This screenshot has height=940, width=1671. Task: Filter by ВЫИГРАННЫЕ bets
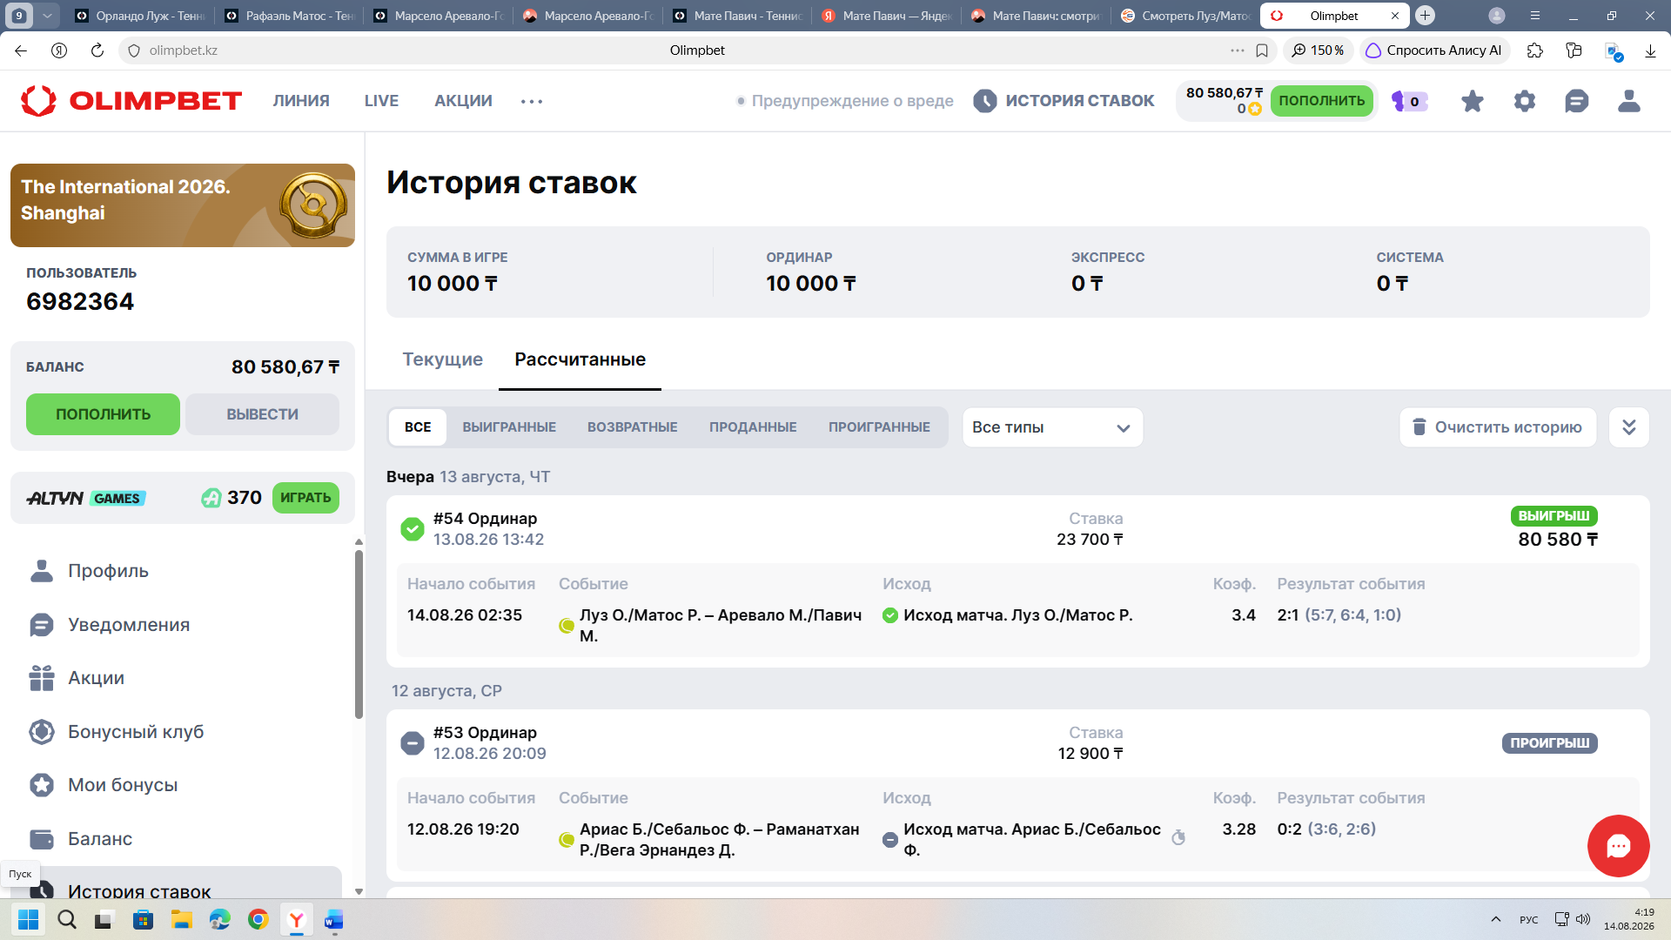pyautogui.click(x=509, y=427)
